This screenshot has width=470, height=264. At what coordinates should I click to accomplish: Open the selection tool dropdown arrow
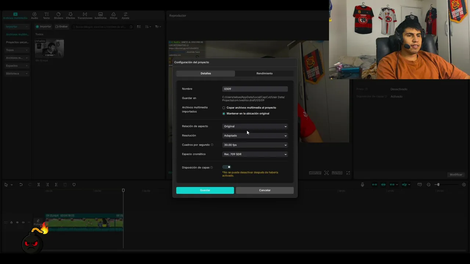12,185
